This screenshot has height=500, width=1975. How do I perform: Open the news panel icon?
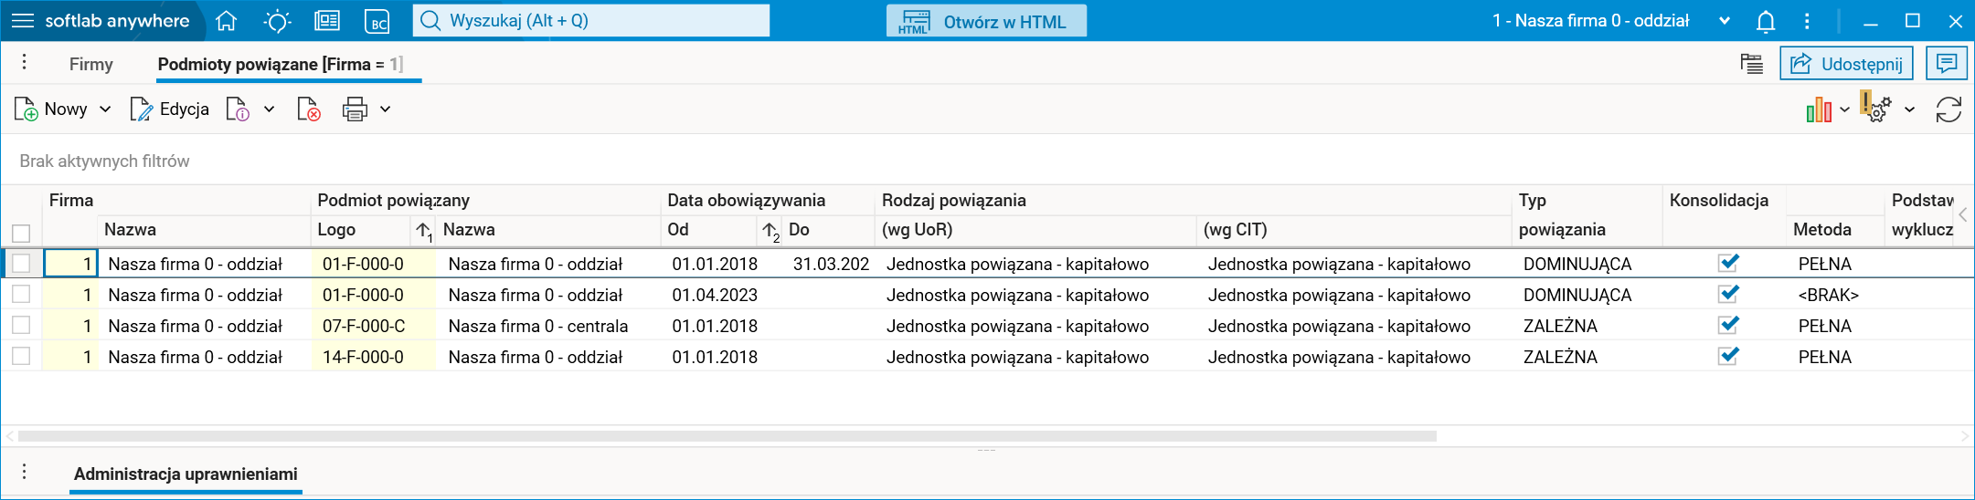pyautogui.click(x=327, y=21)
